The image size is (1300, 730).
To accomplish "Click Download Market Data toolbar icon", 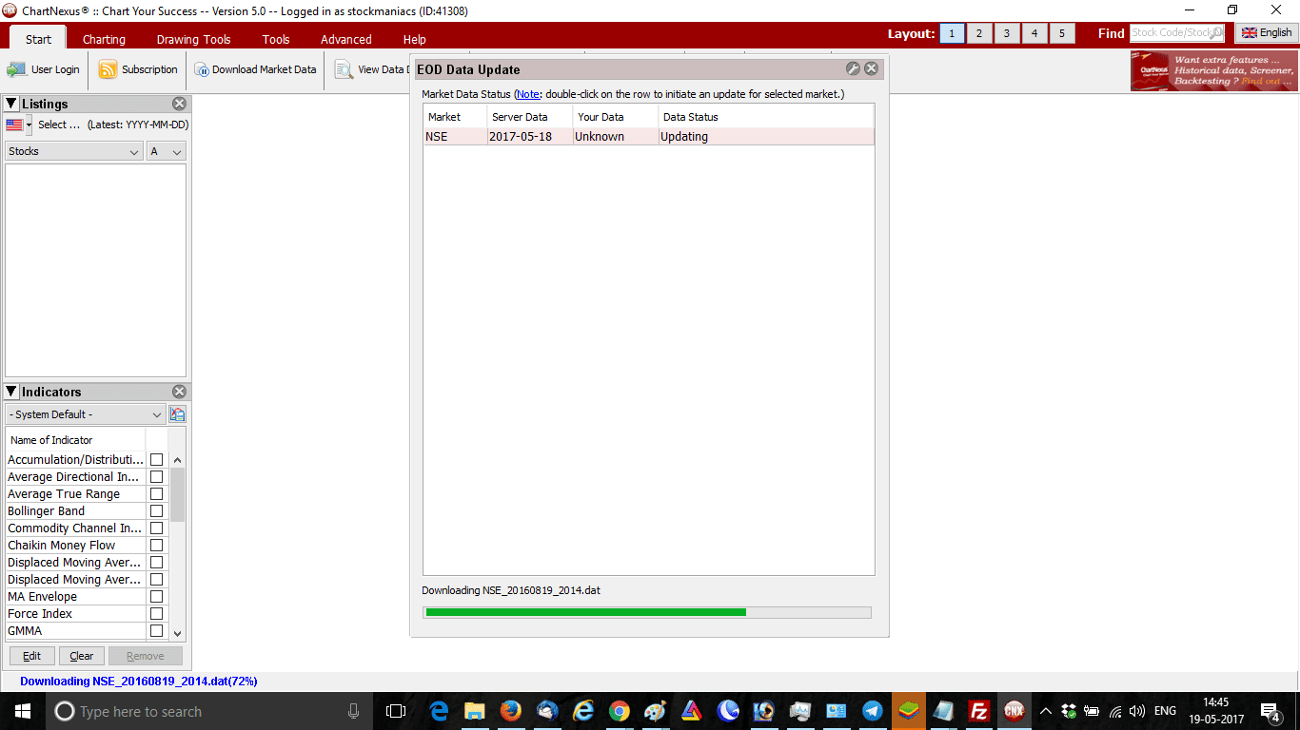I will [x=203, y=69].
